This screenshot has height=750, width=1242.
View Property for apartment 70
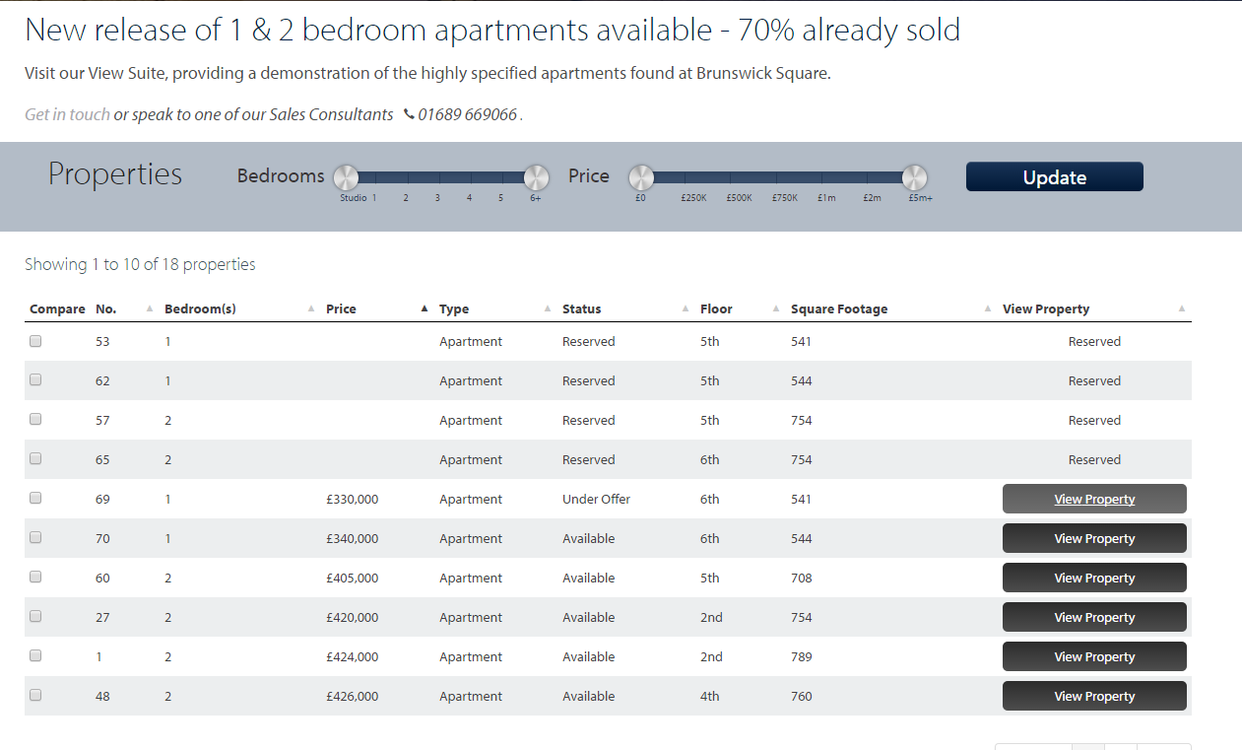[1094, 538]
